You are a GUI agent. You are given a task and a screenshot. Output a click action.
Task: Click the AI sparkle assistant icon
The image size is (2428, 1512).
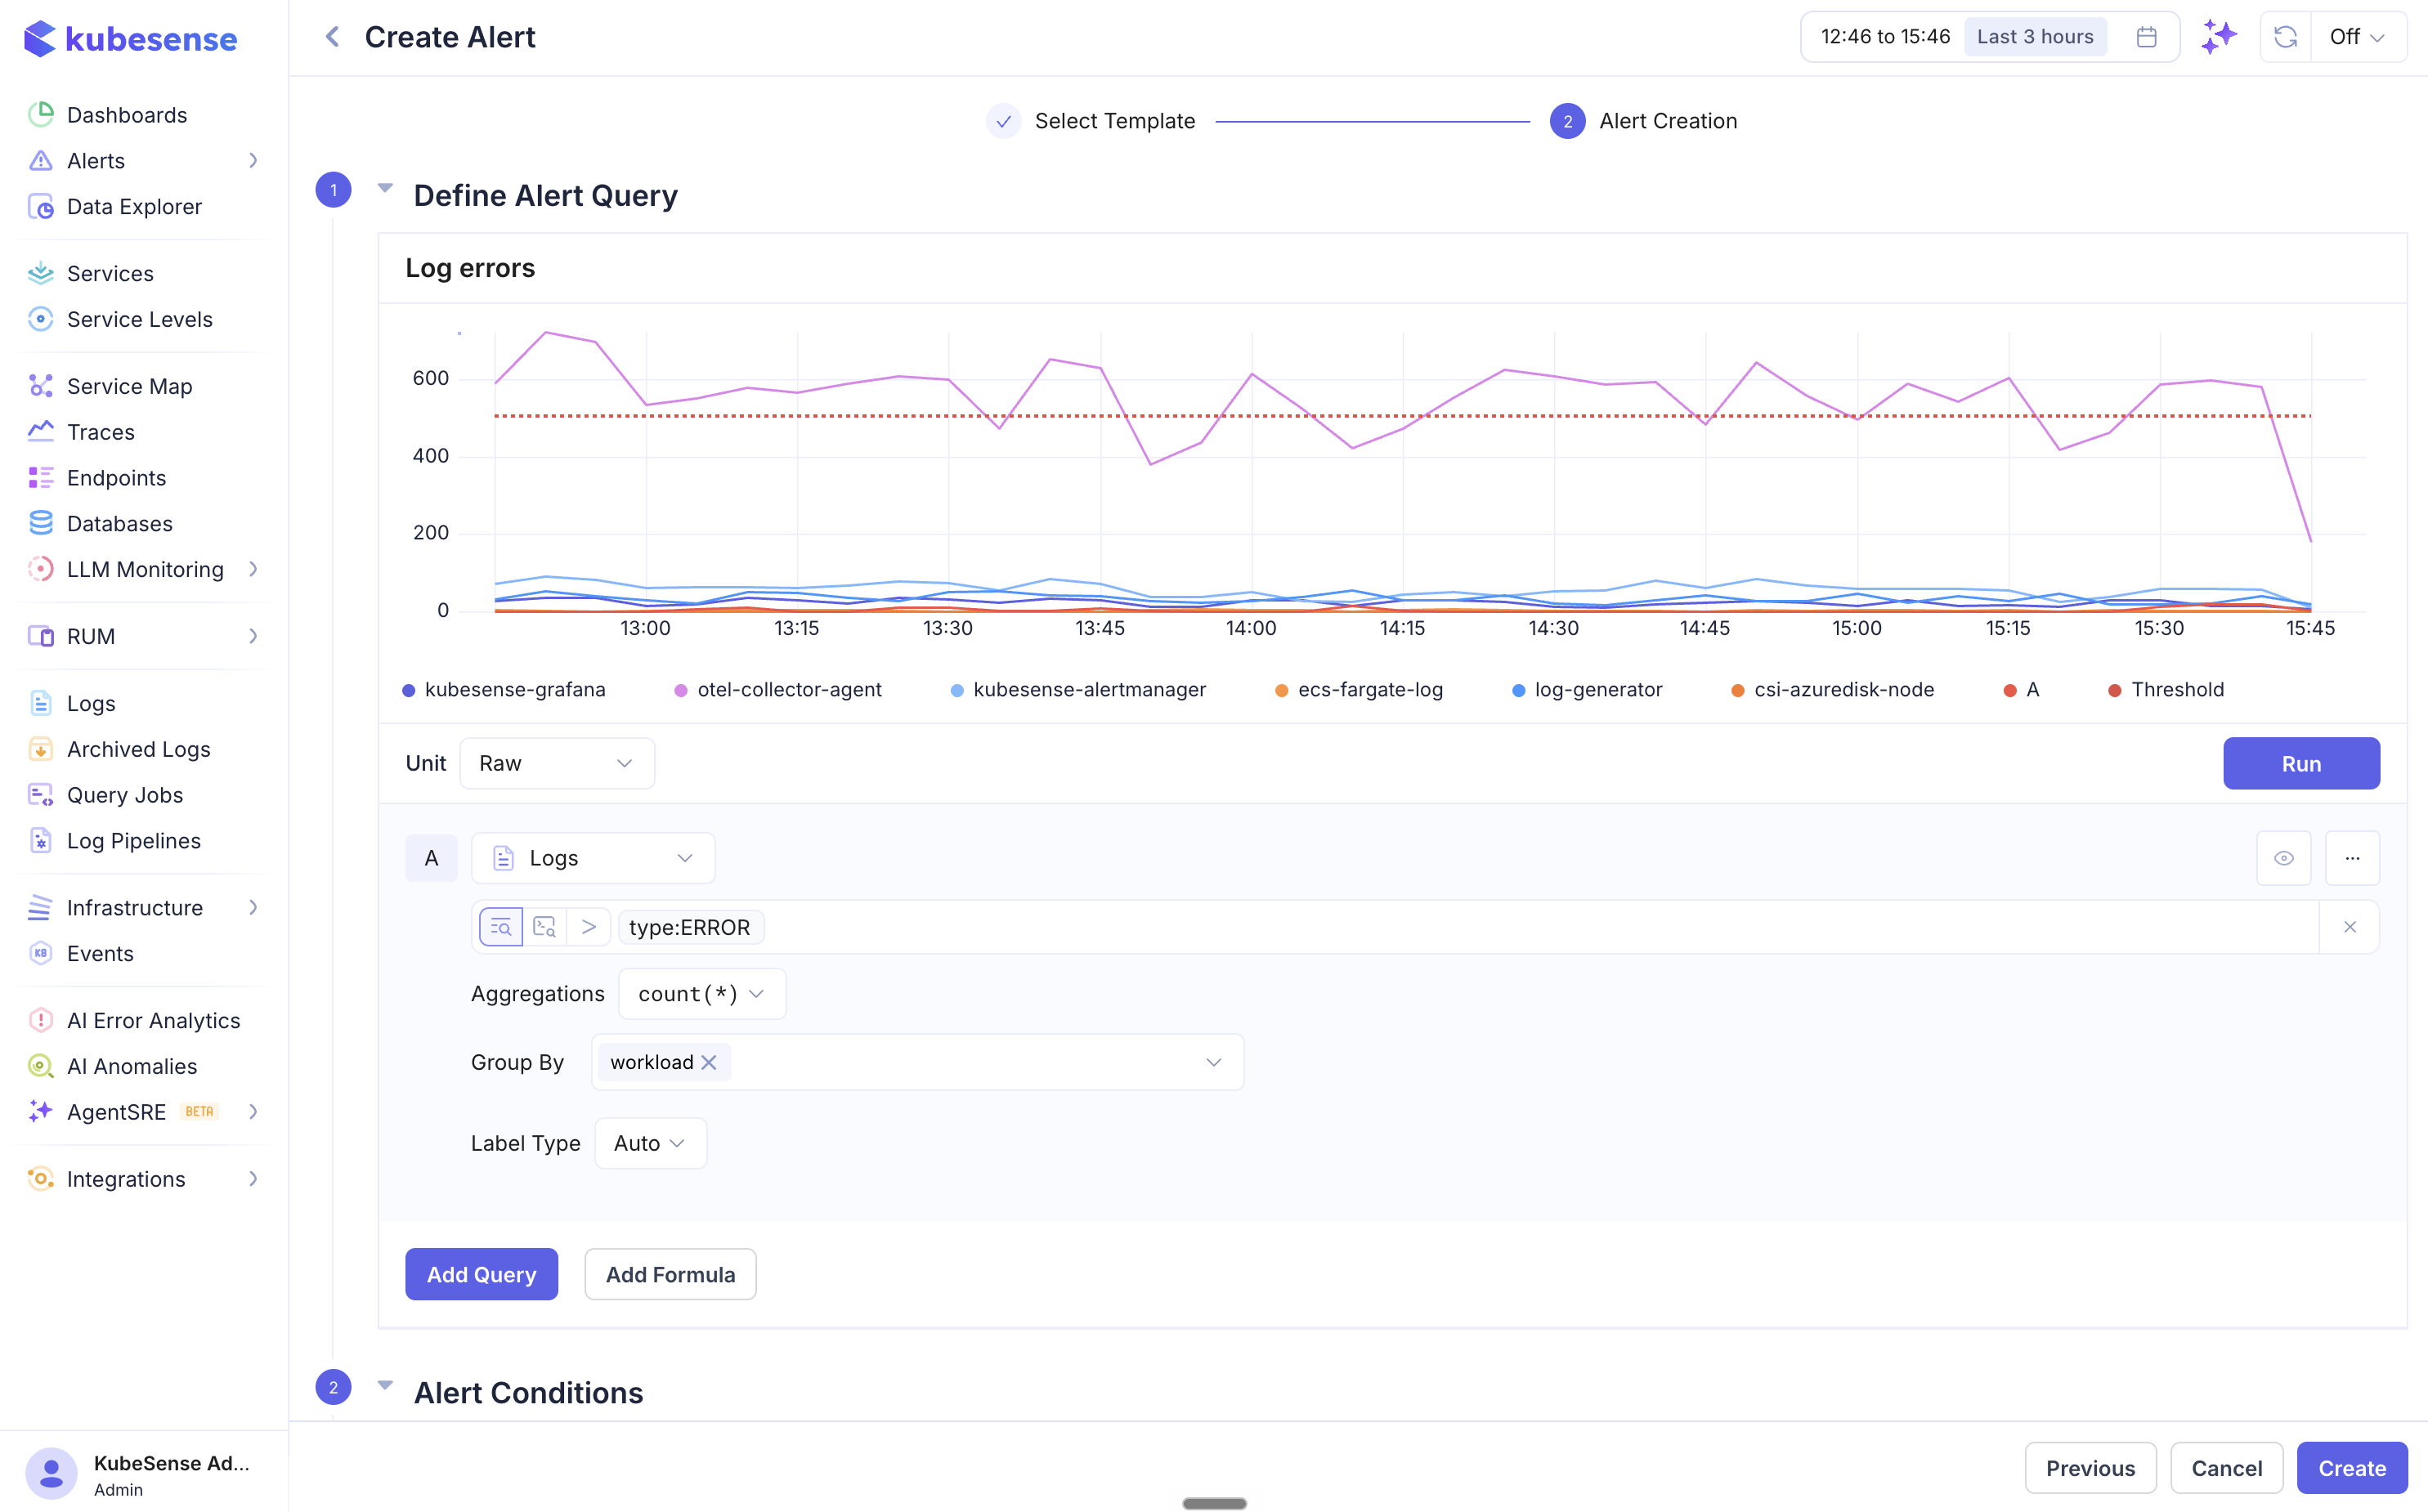coord(2219,37)
